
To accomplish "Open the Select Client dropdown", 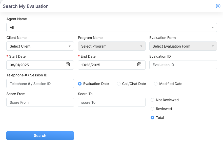I will 40,46.
